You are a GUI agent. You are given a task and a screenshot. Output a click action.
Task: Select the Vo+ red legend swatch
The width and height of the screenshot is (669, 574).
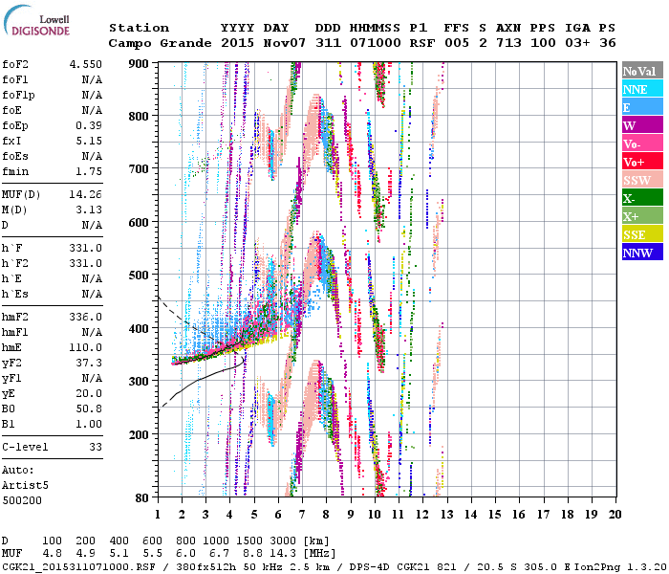point(642,162)
